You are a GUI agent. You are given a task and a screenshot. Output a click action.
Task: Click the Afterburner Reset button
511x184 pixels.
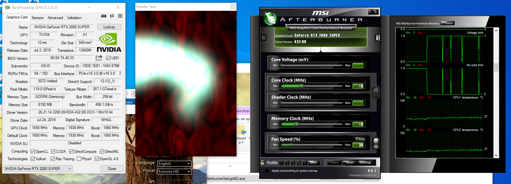pos(349,162)
